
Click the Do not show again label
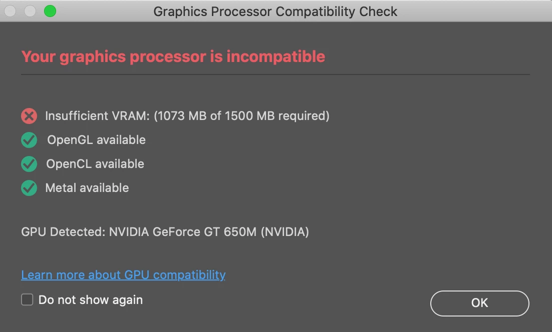point(91,300)
